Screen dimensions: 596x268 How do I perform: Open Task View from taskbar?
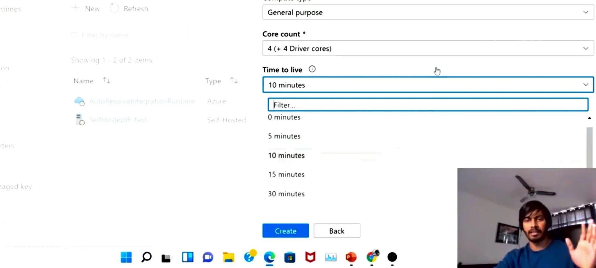click(166, 258)
